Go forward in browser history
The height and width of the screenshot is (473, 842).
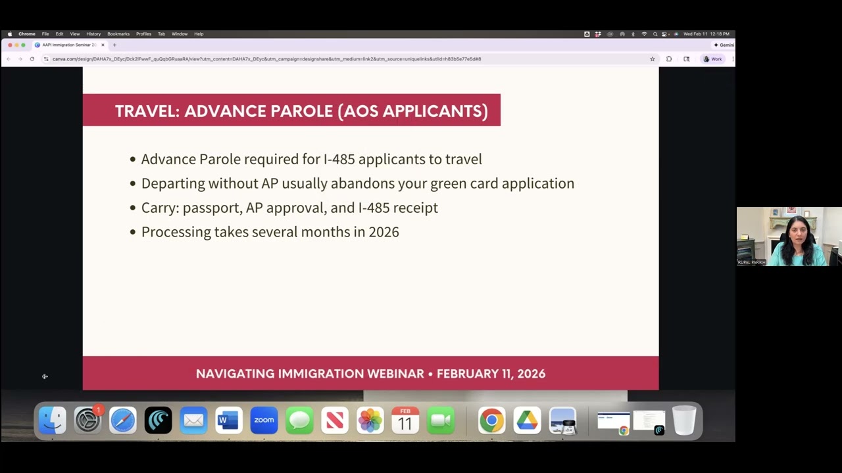[20, 59]
